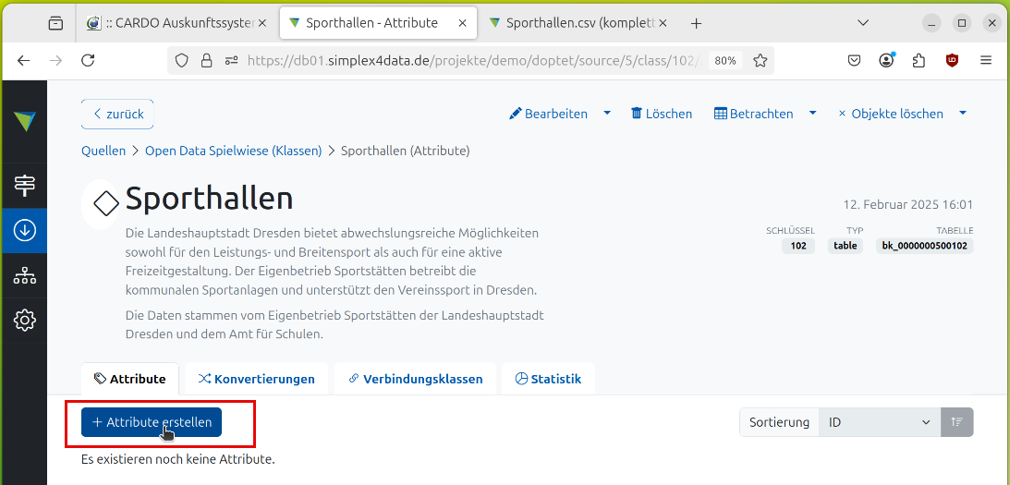Screen dimensions: 1010x485
Task: Click the green triangle logo icon
Action: click(24, 121)
